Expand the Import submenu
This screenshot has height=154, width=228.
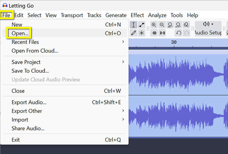(65, 119)
